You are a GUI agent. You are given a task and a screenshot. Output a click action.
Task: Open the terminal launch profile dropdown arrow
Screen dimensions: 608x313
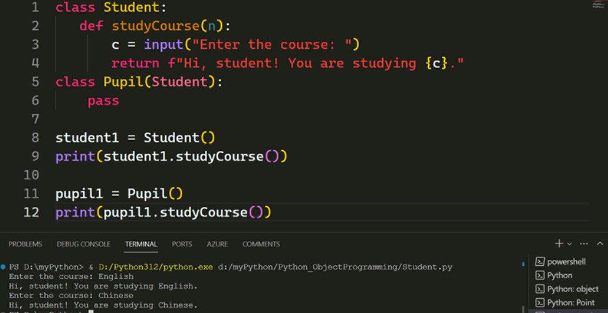[x=569, y=244]
